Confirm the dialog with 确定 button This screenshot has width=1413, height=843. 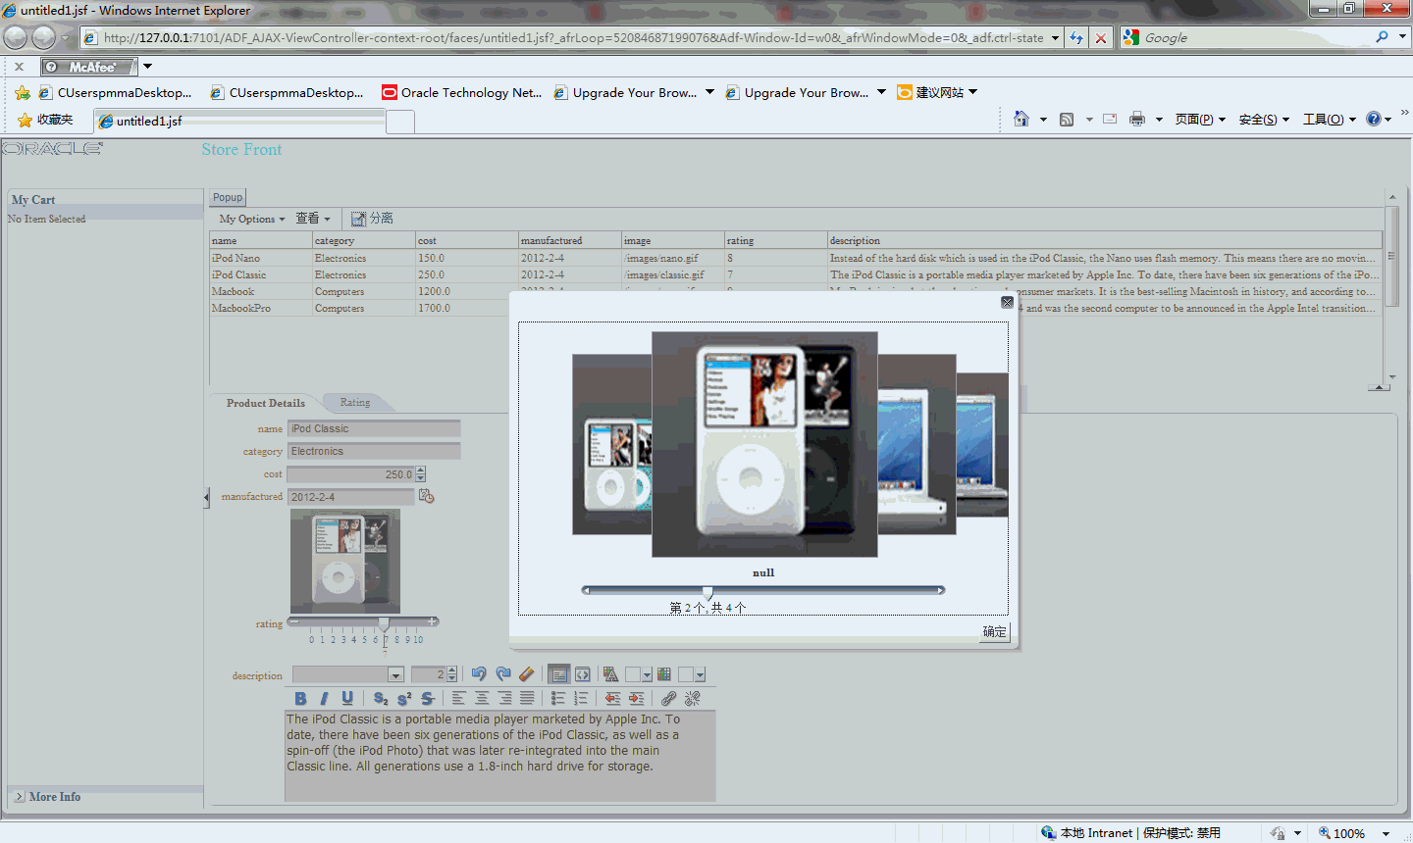(994, 631)
